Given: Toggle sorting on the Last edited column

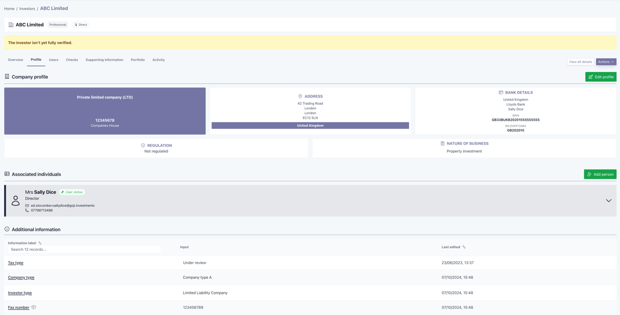Looking at the screenshot, I should (x=464, y=247).
